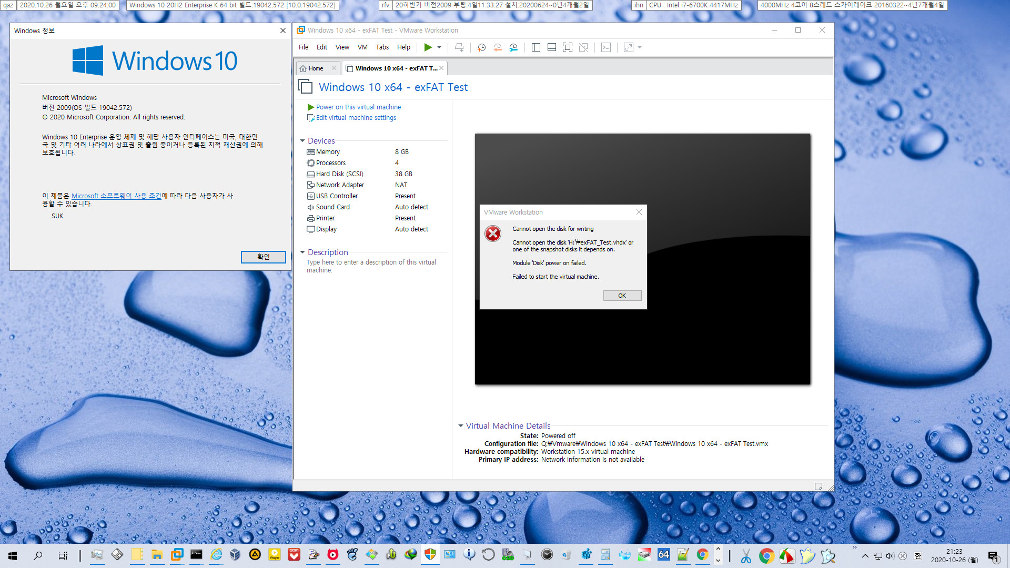Viewport: 1010px width, 568px height.
Task: Click the snapshot icon in VMware toolbar
Action: 481,47
